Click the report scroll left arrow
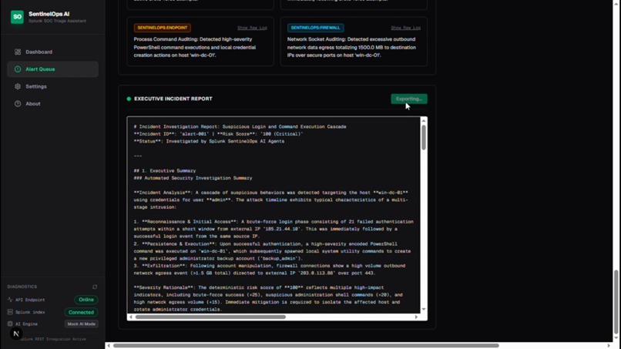This screenshot has height=349, width=621. point(131,317)
